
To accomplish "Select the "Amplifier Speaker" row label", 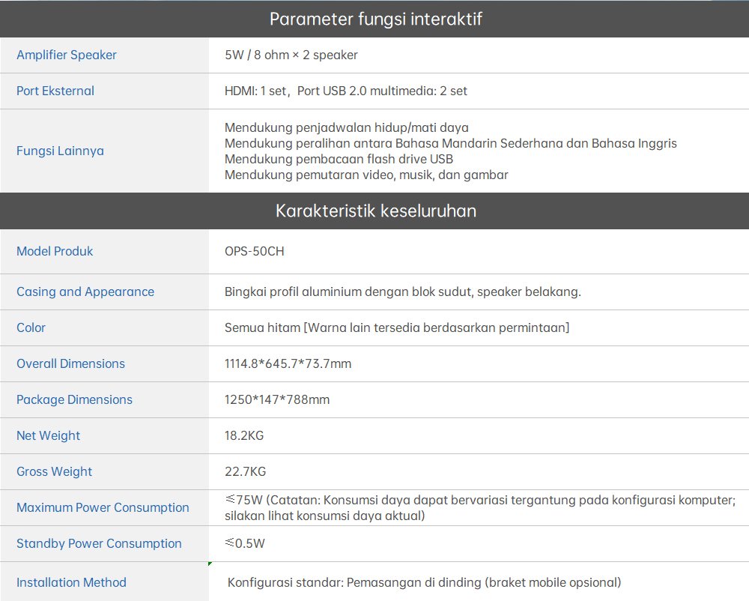I will tap(67, 55).
